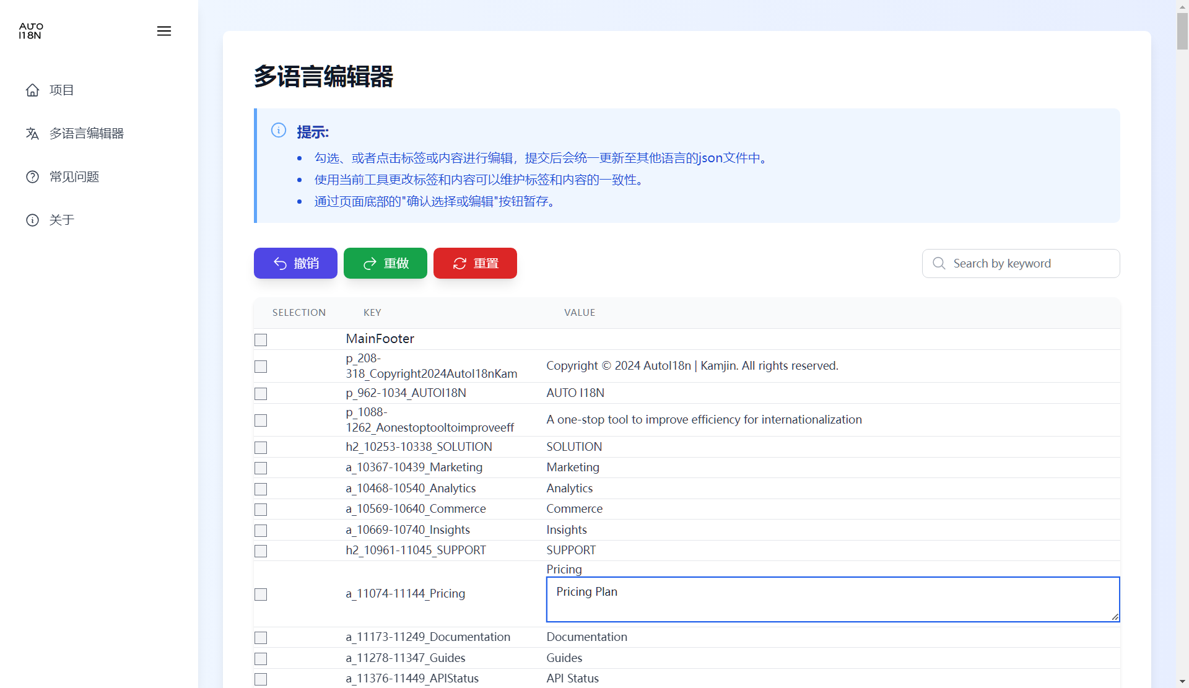
Task: Click the SOLUTION value cell
Action: (574, 447)
